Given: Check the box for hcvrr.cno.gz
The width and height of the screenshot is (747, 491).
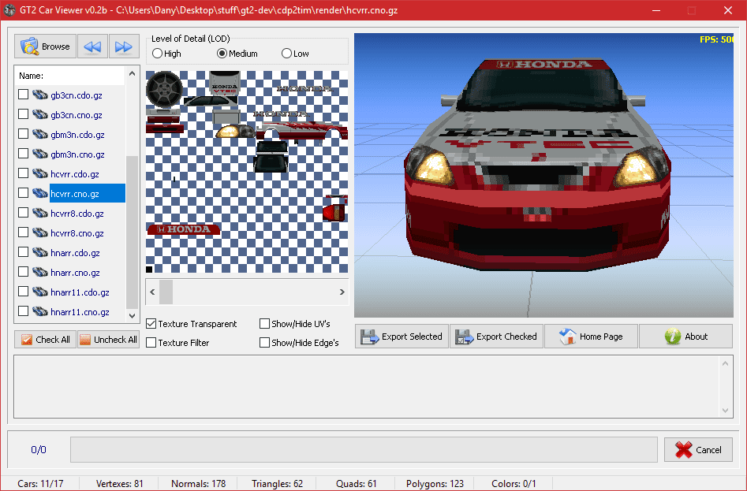Looking at the screenshot, I should pyautogui.click(x=23, y=193).
